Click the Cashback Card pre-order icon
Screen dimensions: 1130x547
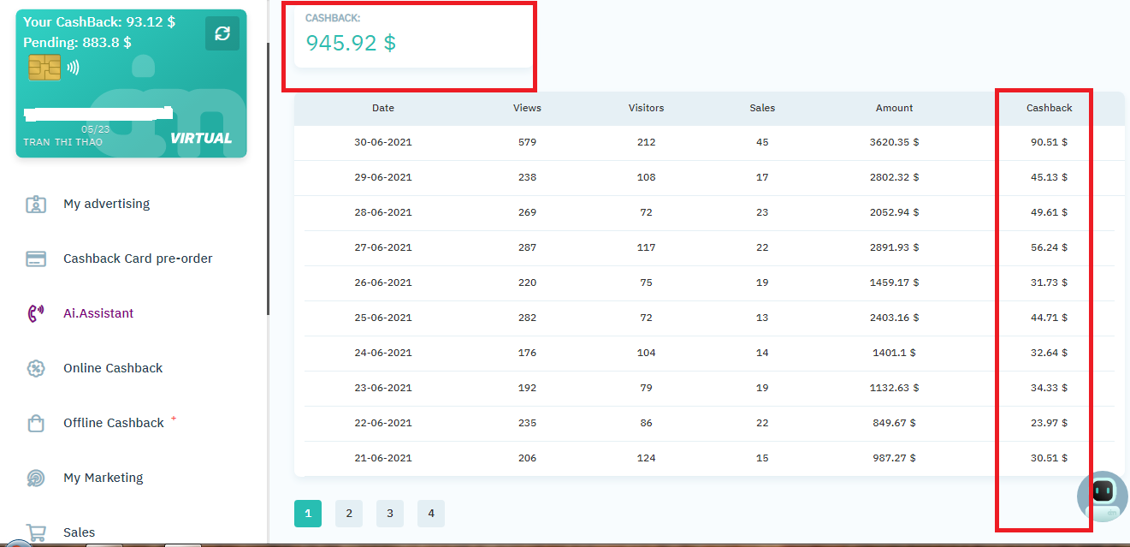36,259
